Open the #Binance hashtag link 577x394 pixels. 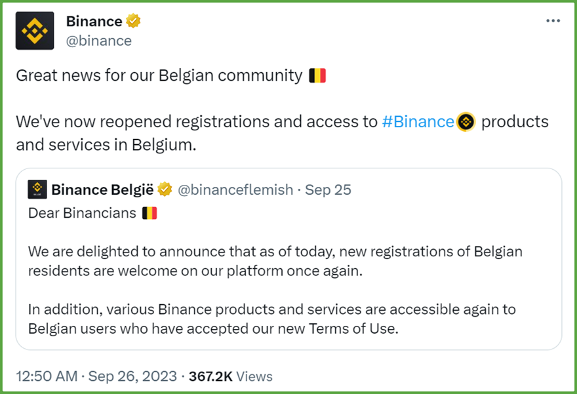(418, 122)
